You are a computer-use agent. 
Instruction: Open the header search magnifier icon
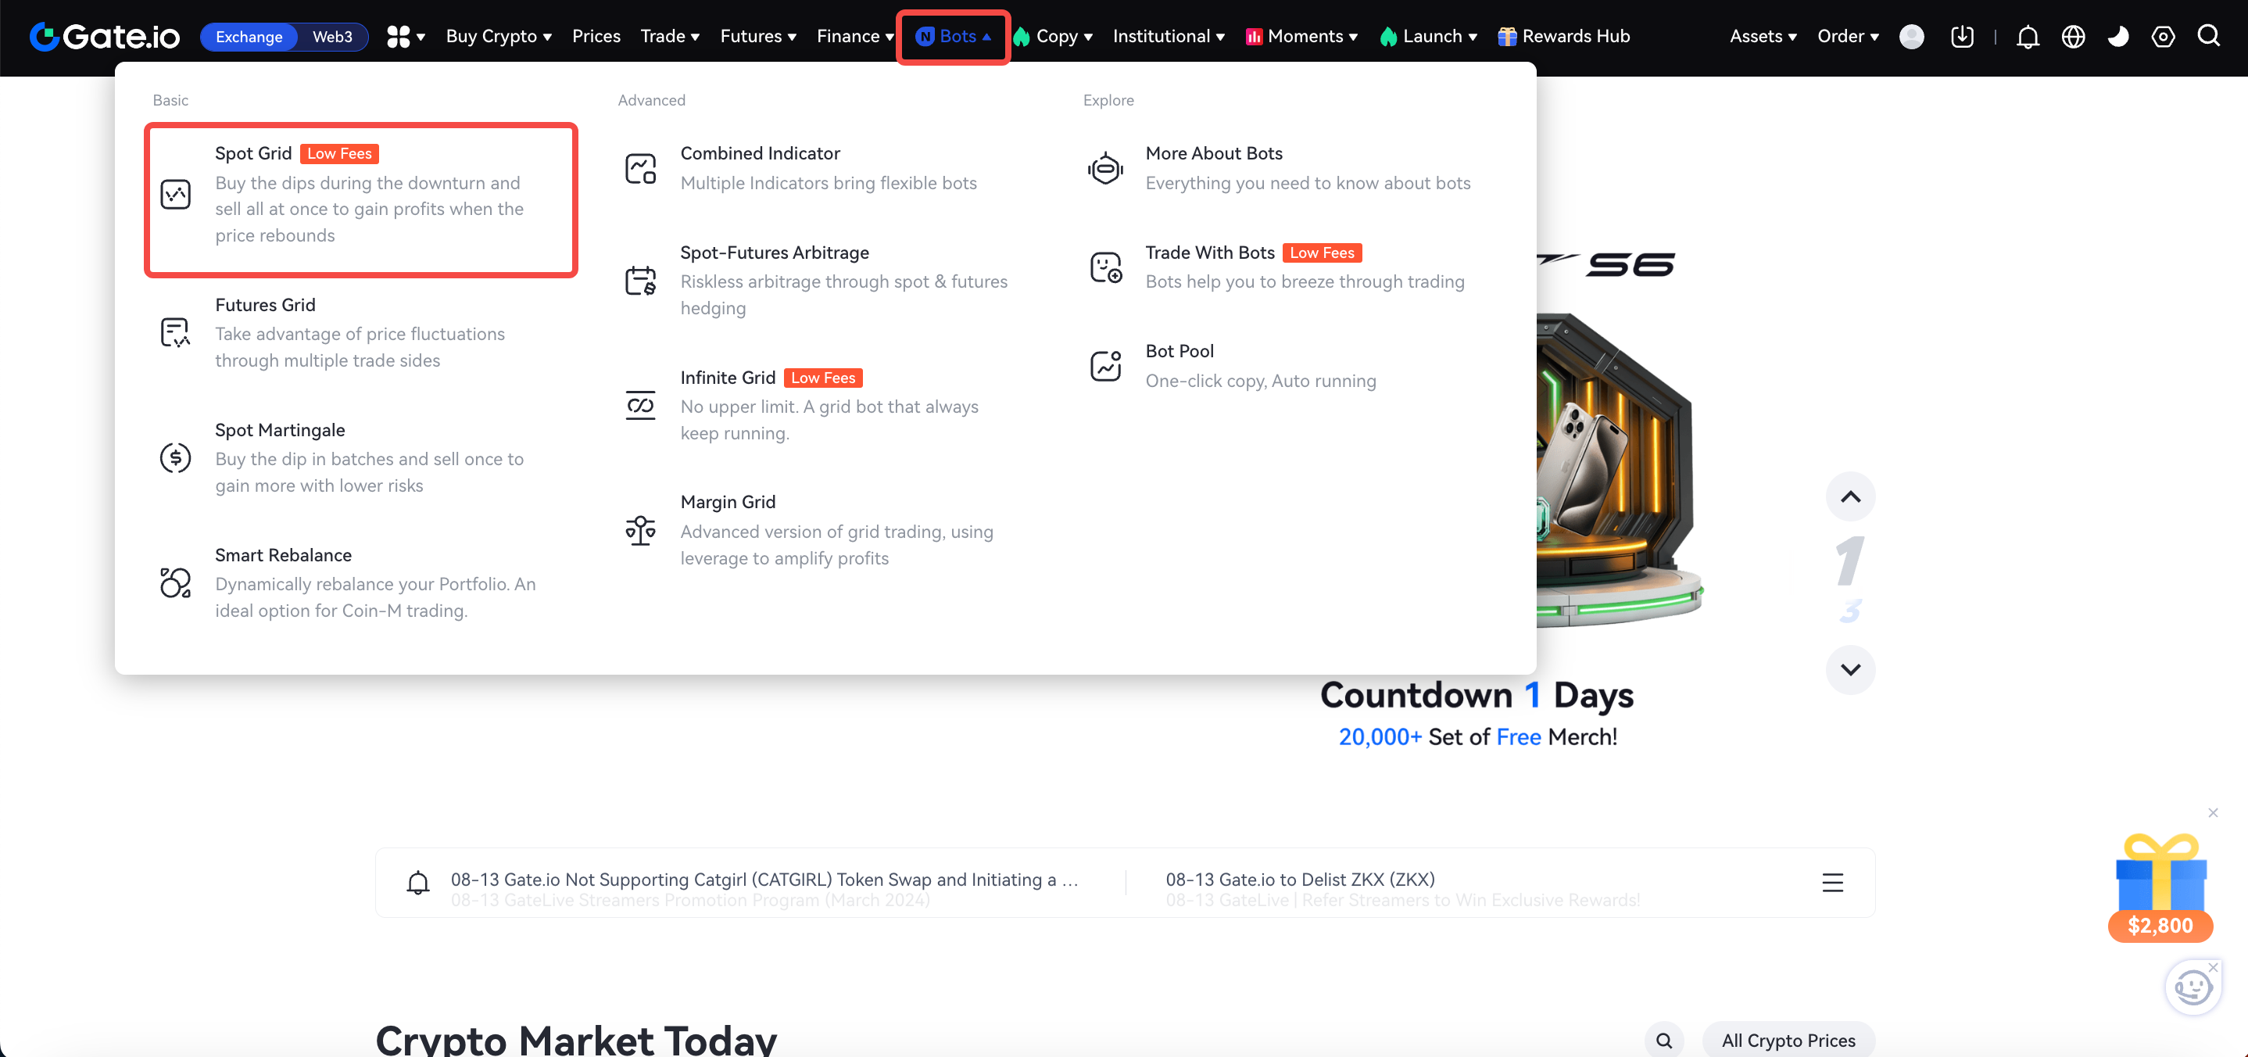[x=2208, y=37]
